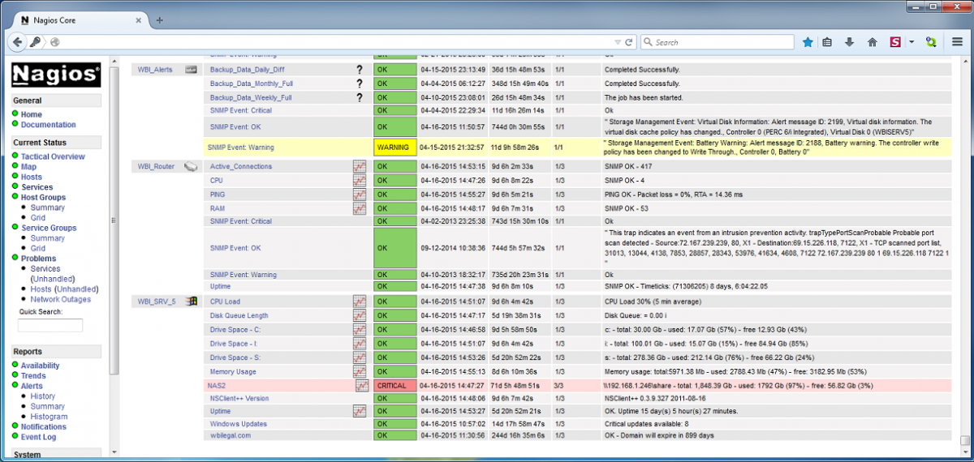Open the hamburger menu icon
The image size is (974, 462).
click(x=958, y=42)
